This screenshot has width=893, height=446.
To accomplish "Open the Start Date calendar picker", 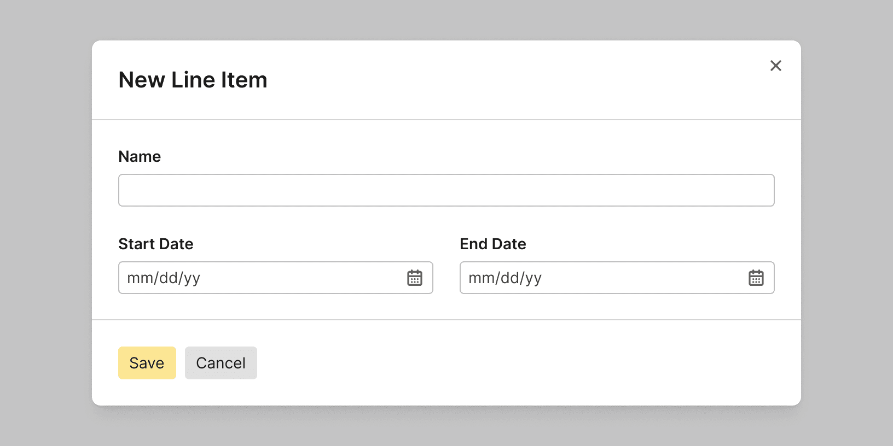I will coord(415,278).
